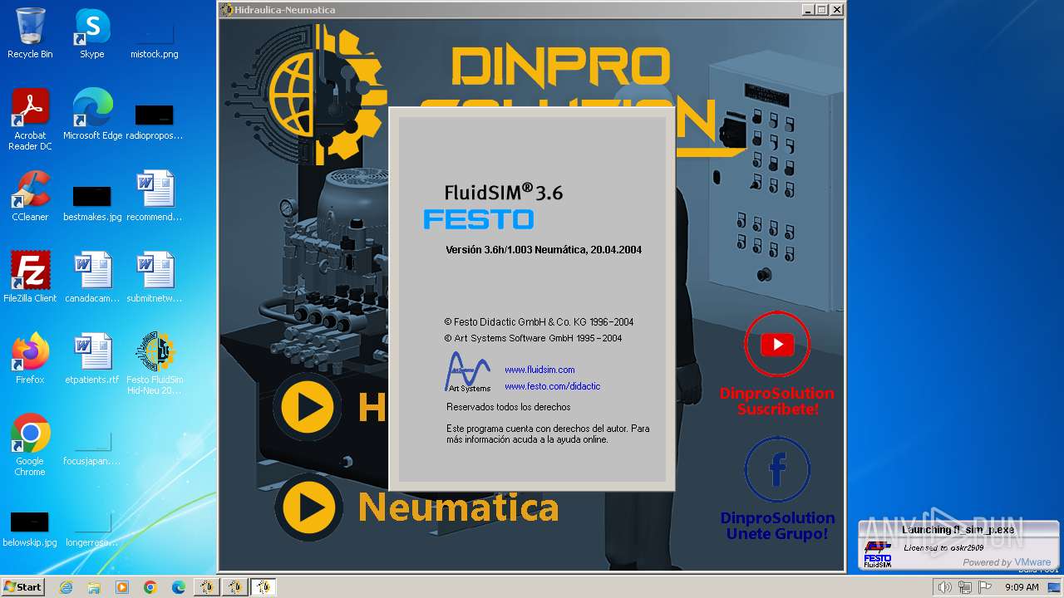This screenshot has width=1064, height=598.
Task: Select etpatients.rtf desktop file
Action: [92, 359]
